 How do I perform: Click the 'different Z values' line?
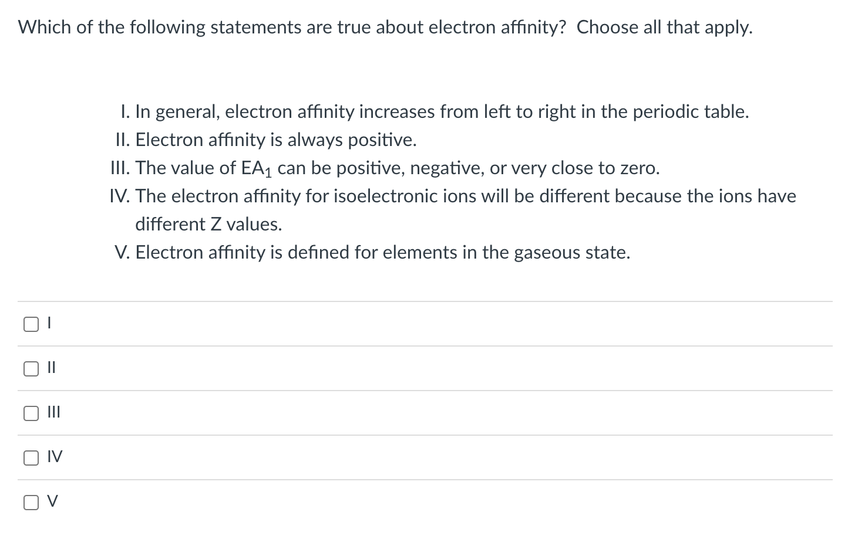[208, 224]
